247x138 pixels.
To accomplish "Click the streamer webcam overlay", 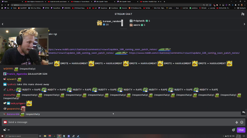I will 24,46.
